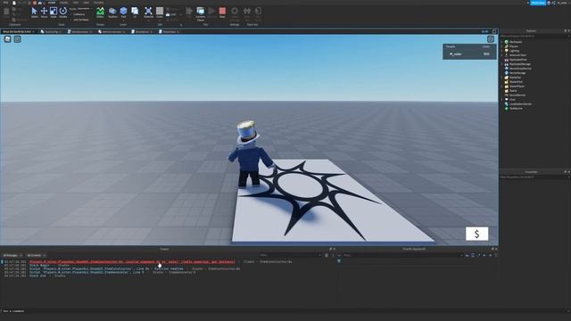The image size is (571, 321).
Task: Click the dollar sign shop button
Action: click(476, 234)
